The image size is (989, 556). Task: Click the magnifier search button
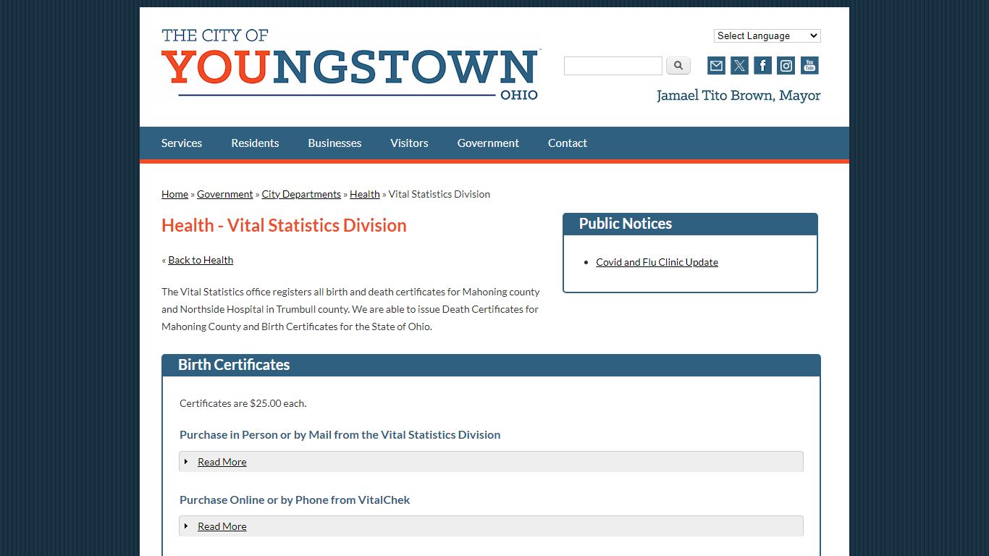[678, 66]
